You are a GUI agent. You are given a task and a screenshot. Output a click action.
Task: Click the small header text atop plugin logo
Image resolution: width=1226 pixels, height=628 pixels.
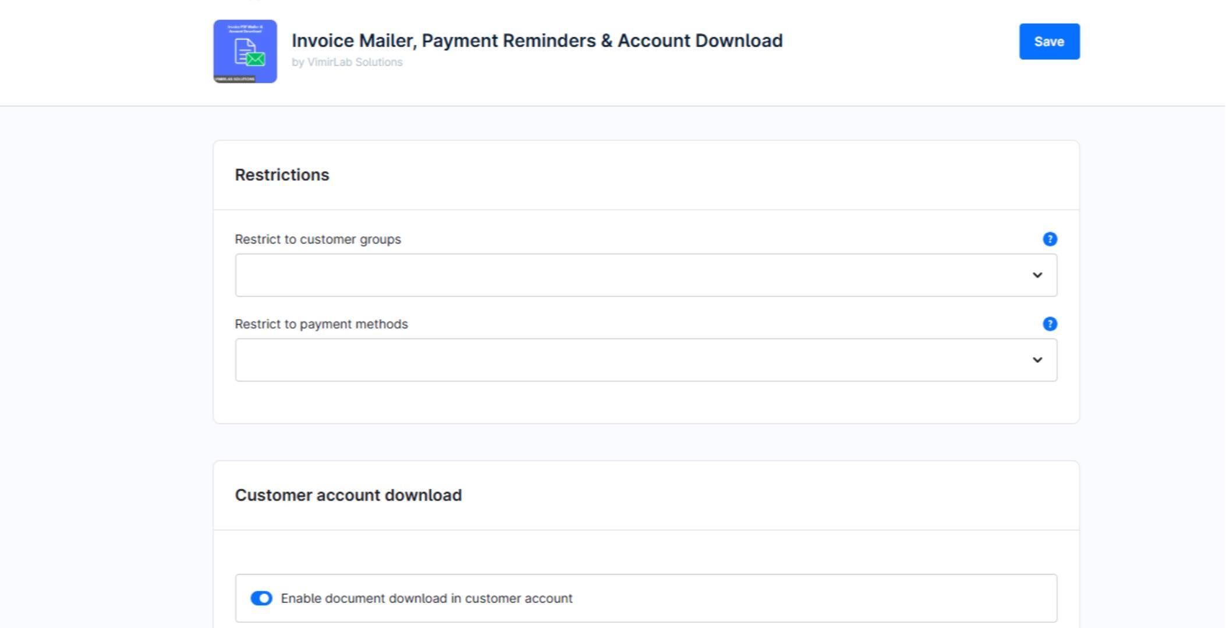point(245,28)
